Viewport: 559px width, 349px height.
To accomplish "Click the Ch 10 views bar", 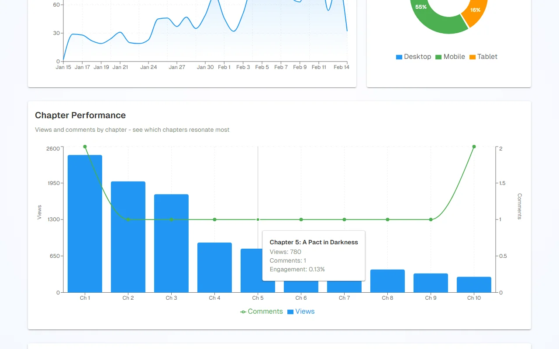I will pos(474,284).
